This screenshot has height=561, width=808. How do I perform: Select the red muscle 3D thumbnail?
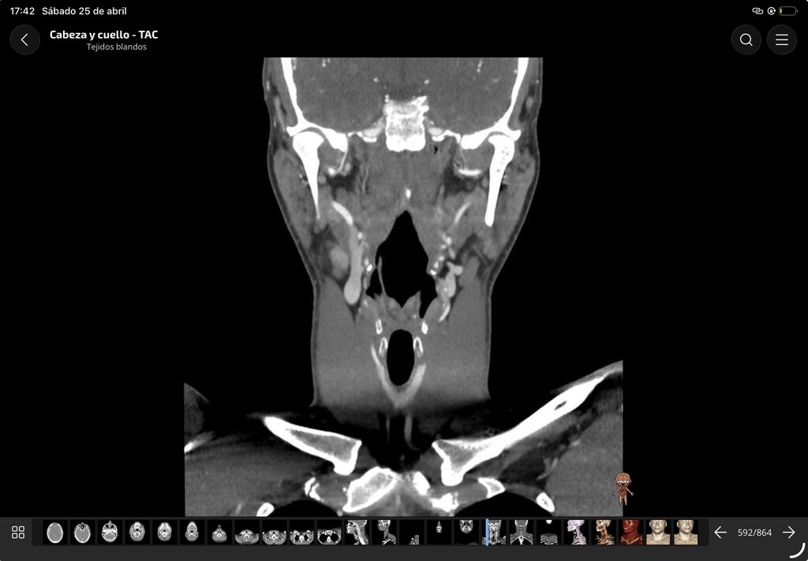(x=630, y=532)
